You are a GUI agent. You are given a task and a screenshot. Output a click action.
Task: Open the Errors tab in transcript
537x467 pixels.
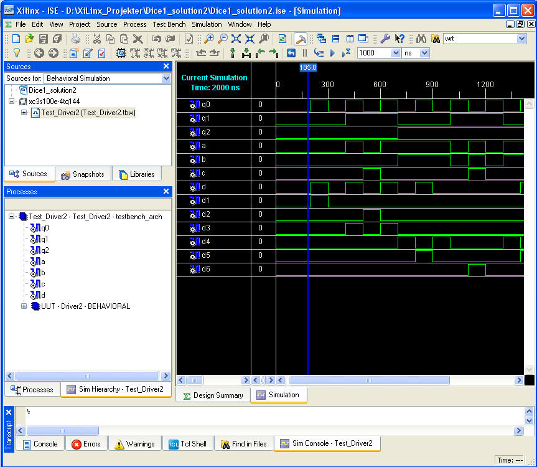tap(86, 444)
